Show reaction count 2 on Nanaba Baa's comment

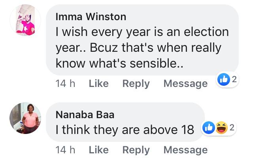point(231,128)
